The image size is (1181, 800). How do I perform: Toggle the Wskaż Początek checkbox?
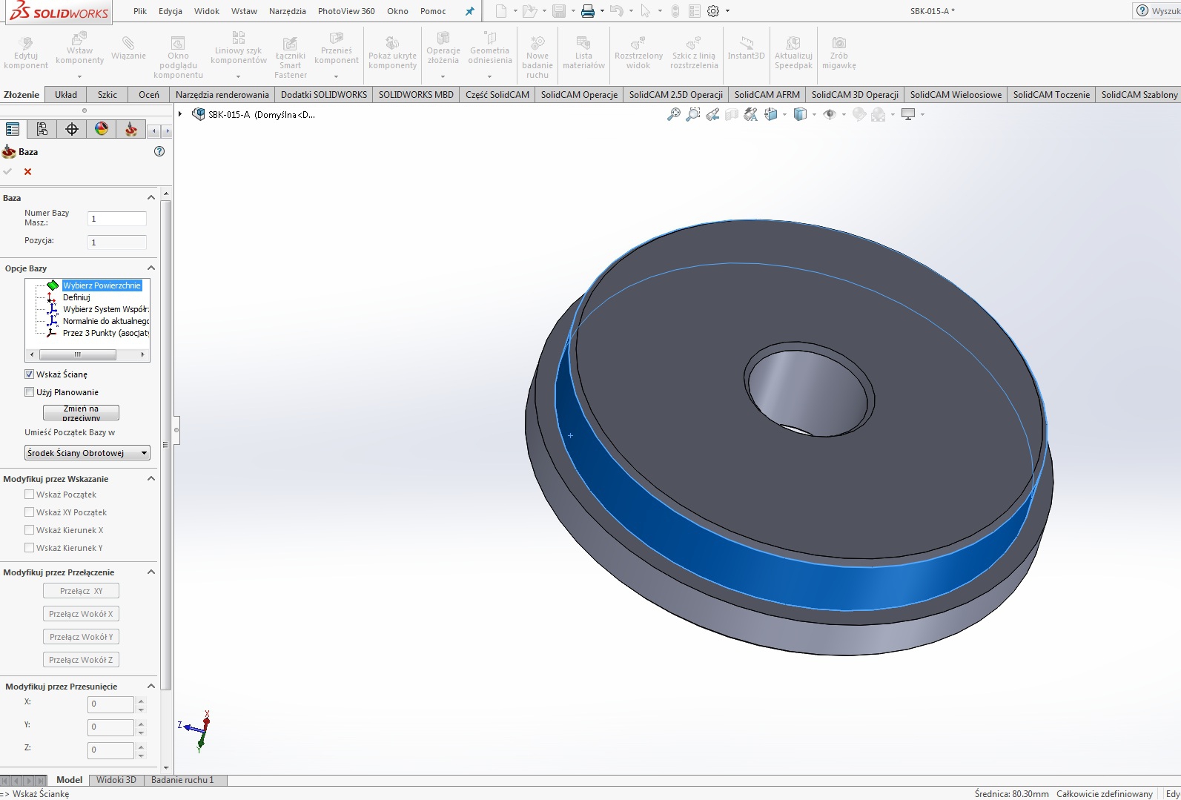point(30,495)
